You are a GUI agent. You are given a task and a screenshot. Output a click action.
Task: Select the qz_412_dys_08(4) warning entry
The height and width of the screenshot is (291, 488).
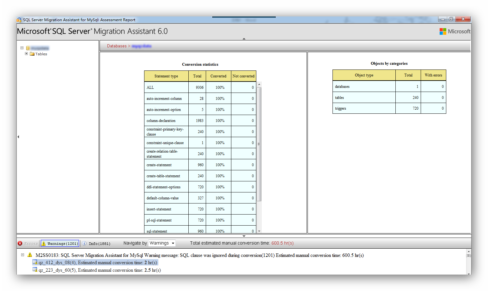95,263
